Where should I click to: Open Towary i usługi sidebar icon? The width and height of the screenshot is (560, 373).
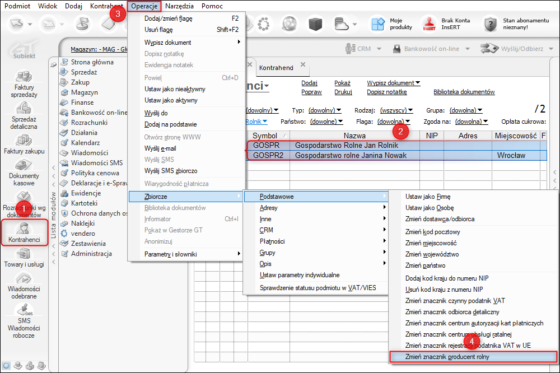pyautogui.click(x=24, y=258)
